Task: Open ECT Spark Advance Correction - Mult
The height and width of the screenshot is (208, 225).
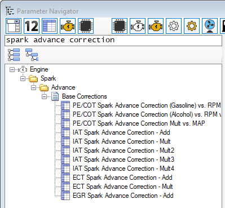Action: tap(123, 187)
